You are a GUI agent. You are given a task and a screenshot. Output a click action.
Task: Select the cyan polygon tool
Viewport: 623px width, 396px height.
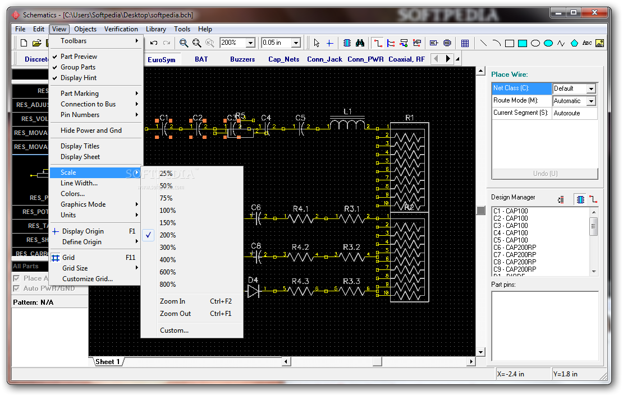(574, 43)
